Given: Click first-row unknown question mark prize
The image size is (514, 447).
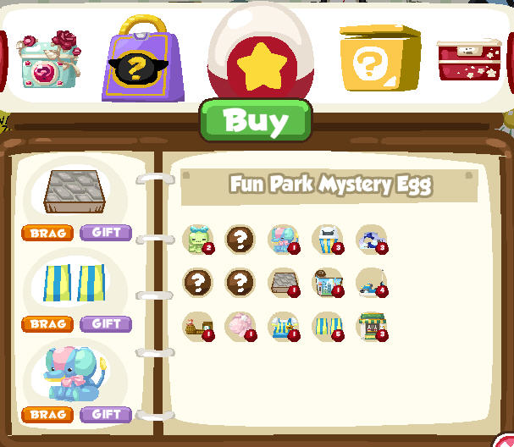Looking at the screenshot, I should click(240, 239).
